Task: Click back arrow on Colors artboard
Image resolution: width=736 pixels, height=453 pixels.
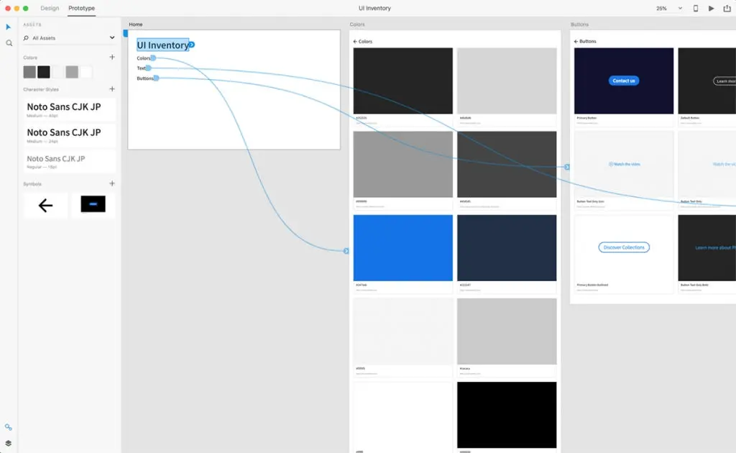Action: 355,42
